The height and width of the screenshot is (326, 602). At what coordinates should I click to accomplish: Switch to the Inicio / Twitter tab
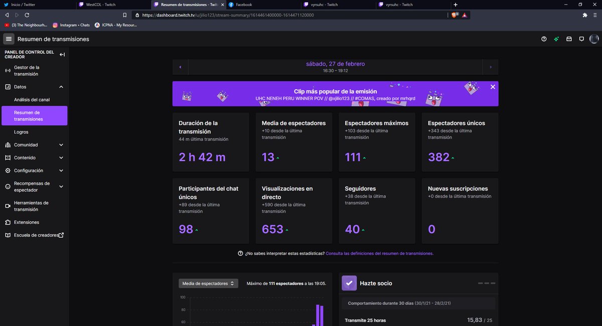click(38, 5)
